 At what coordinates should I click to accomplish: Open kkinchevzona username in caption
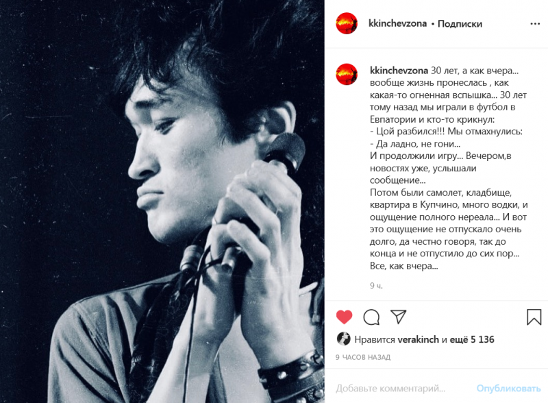tap(399, 71)
